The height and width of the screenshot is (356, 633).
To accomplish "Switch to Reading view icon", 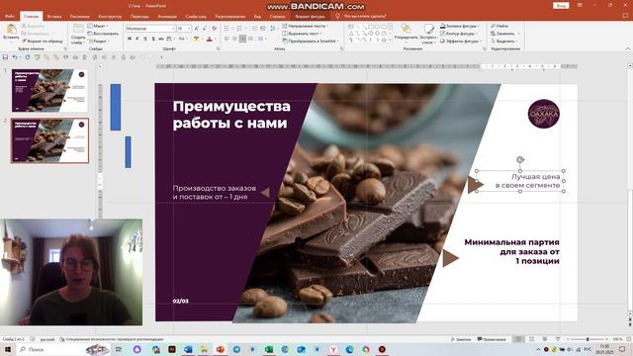I will 545,339.
